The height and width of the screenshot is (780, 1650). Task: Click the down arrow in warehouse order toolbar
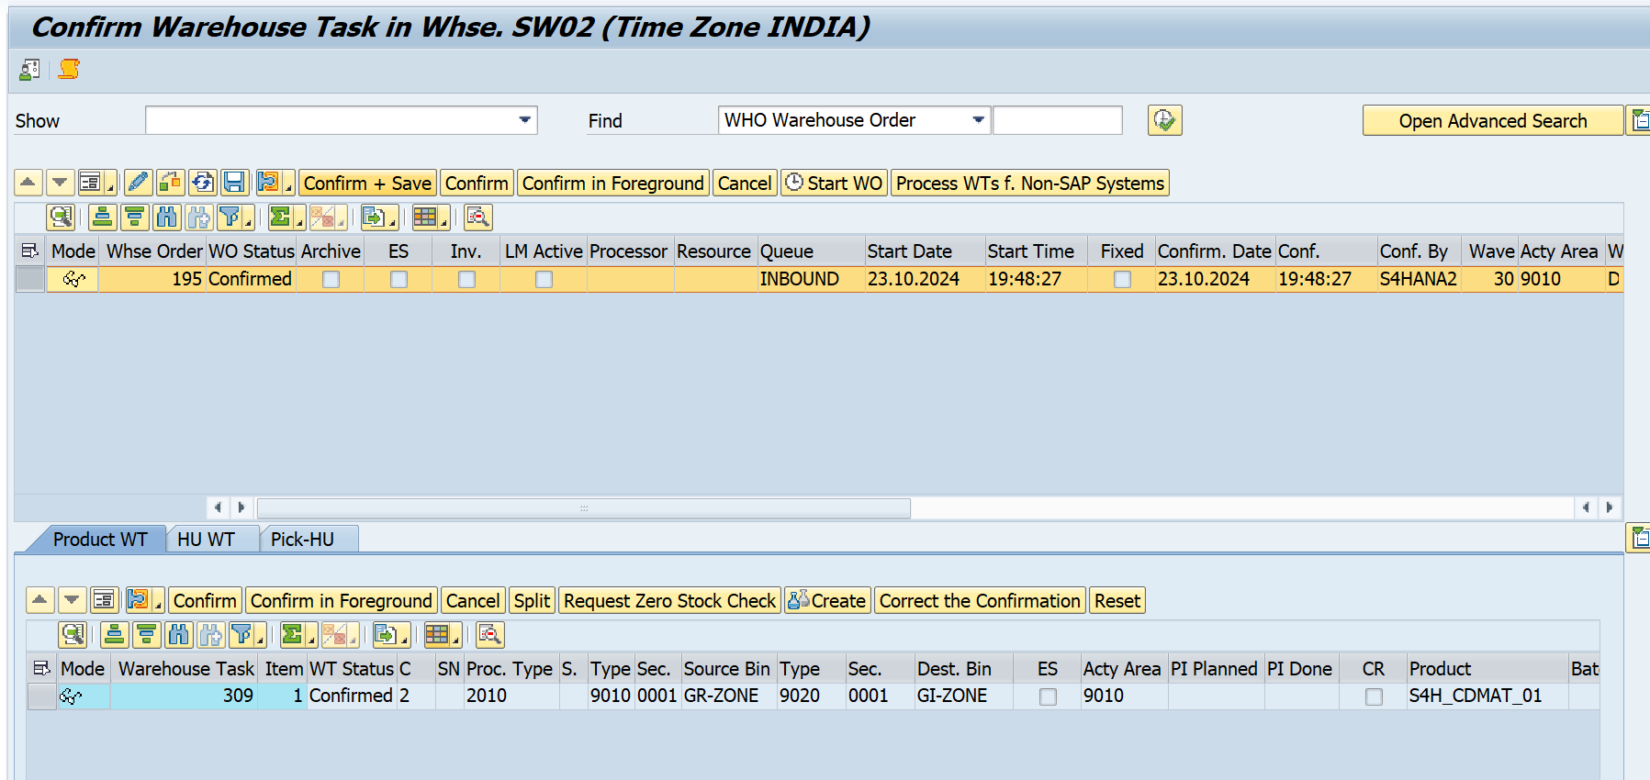(x=60, y=183)
